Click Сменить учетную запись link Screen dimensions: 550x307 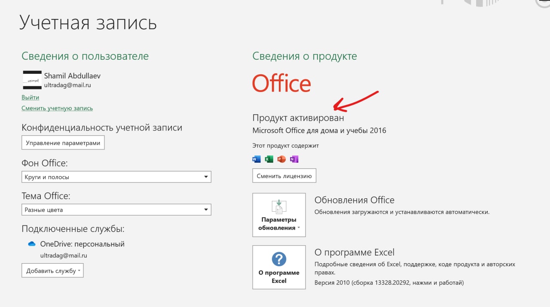57,108
